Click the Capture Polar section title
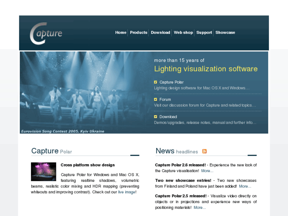The width and height of the screenshot is (288, 216). 51,151
